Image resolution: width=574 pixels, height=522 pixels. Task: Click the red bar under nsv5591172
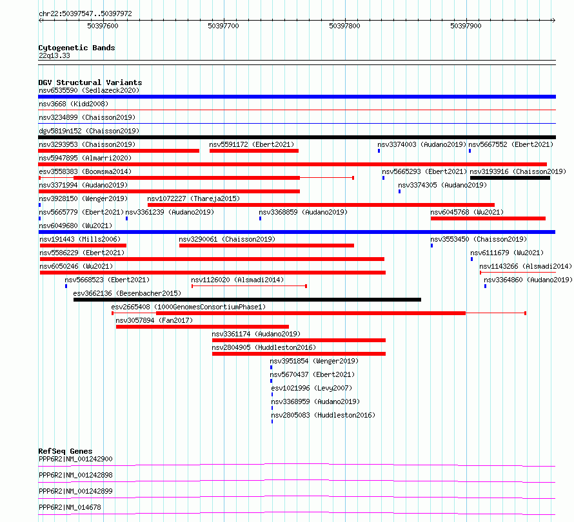tap(254, 151)
